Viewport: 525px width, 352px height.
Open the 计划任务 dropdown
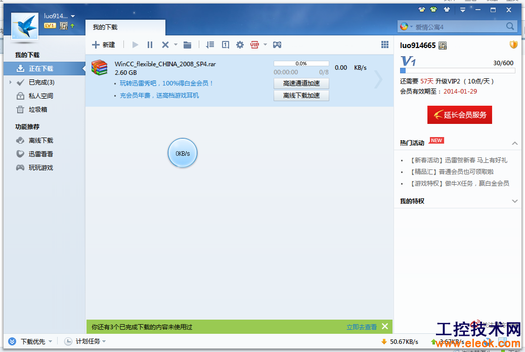tap(104, 341)
